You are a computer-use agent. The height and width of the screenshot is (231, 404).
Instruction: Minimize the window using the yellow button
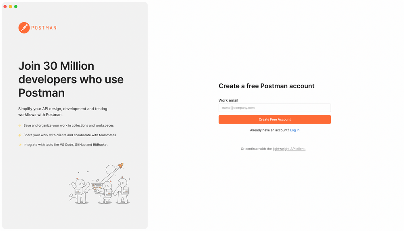click(11, 6)
